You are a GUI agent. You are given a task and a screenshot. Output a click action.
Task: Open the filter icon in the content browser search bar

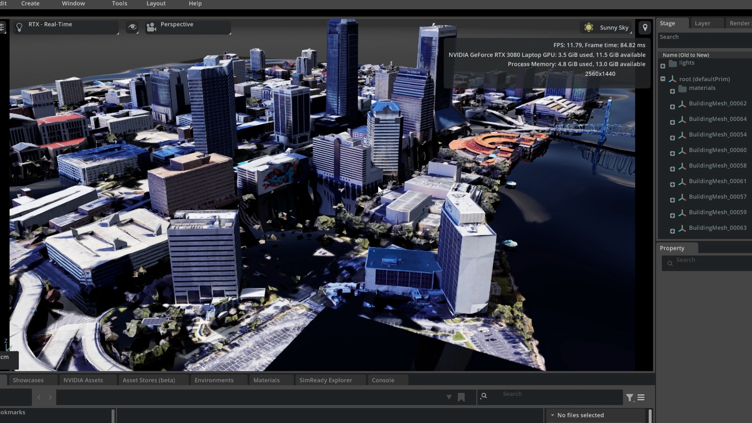[x=629, y=397]
